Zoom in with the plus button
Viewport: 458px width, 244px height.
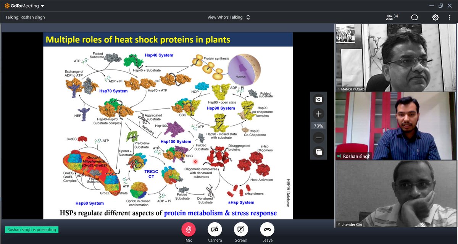[x=319, y=114]
